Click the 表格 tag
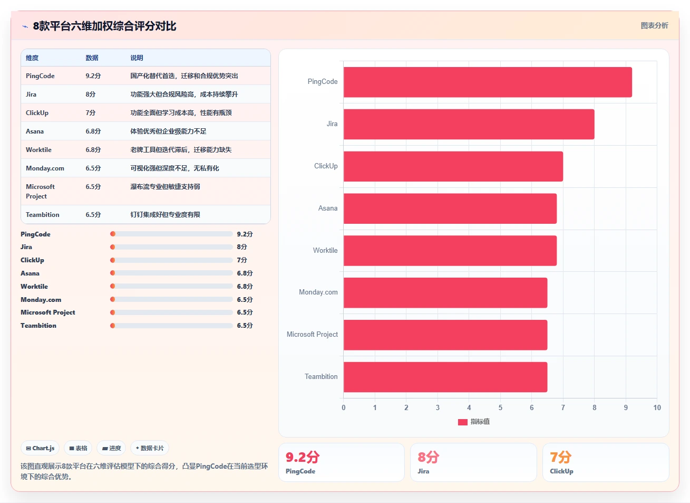This screenshot has width=690, height=503. coord(78,448)
